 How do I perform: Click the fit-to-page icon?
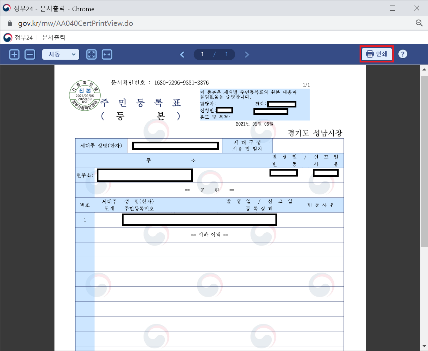(91, 54)
